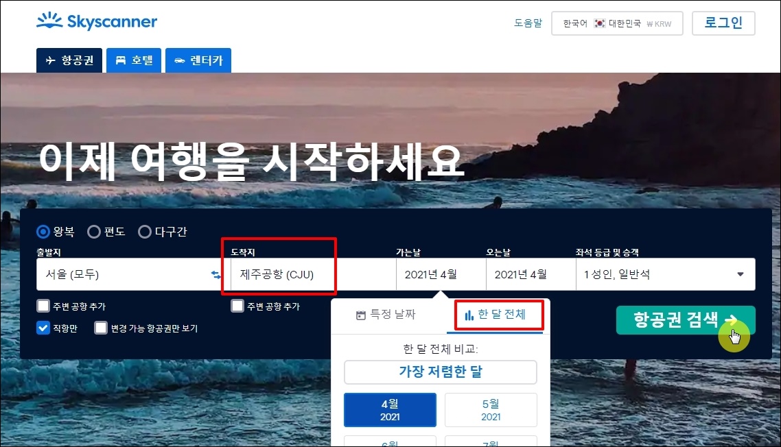Select the 다구간 multi-city radio button
781x447 pixels.
click(145, 232)
